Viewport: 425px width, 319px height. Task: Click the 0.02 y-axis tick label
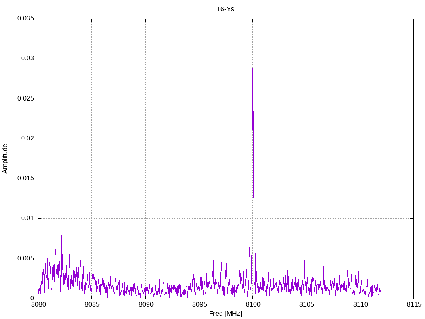click(x=28, y=138)
